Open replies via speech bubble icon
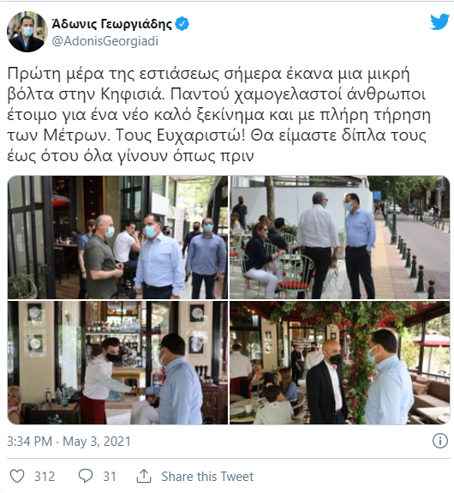This screenshot has width=454, height=493. pyautogui.click(x=85, y=476)
